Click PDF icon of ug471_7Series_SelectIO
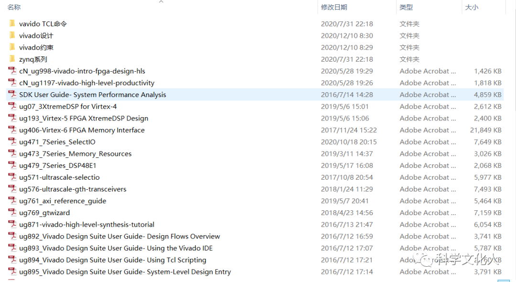 click(x=12, y=142)
